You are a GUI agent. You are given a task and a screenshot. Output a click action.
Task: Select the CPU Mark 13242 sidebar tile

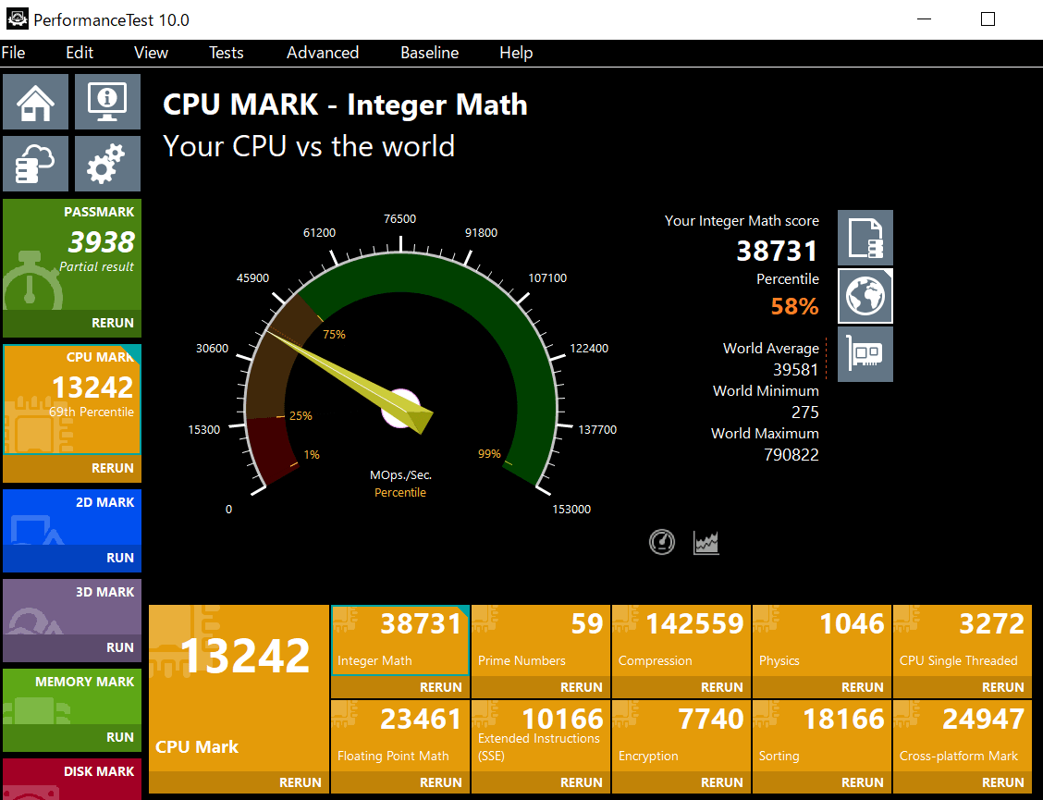click(x=72, y=400)
